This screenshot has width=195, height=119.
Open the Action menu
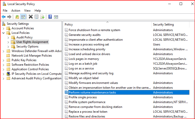pos(16,11)
